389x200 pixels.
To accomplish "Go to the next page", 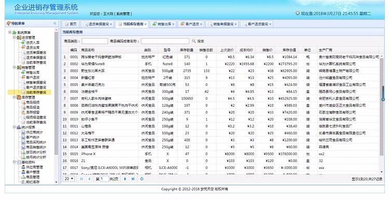I will pos(125,179).
